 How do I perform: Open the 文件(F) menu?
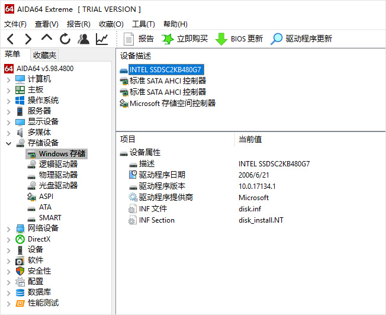15,24
